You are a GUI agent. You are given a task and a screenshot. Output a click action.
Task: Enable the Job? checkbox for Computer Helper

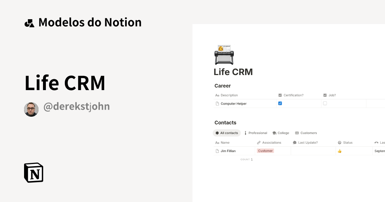click(x=325, y=103)
